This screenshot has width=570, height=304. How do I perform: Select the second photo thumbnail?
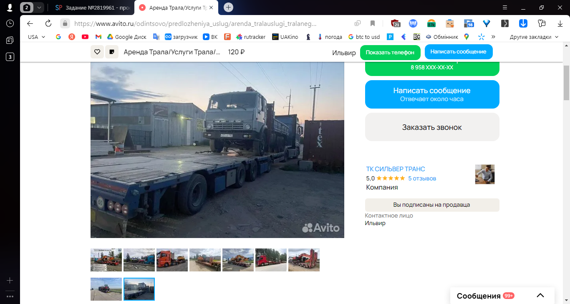pyautogui.click(x=139, y=260)
